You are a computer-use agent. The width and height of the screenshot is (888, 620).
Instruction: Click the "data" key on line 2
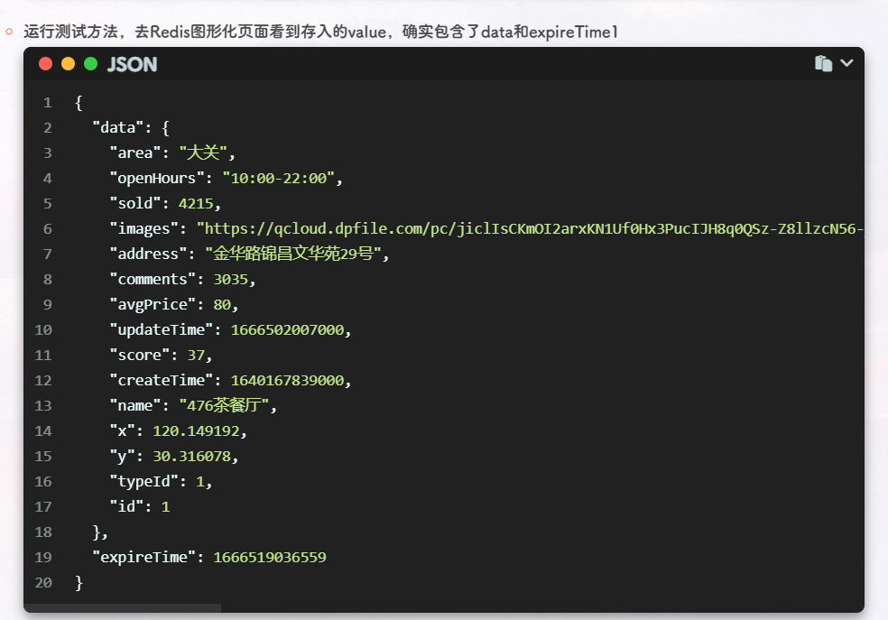coord(118,127)
